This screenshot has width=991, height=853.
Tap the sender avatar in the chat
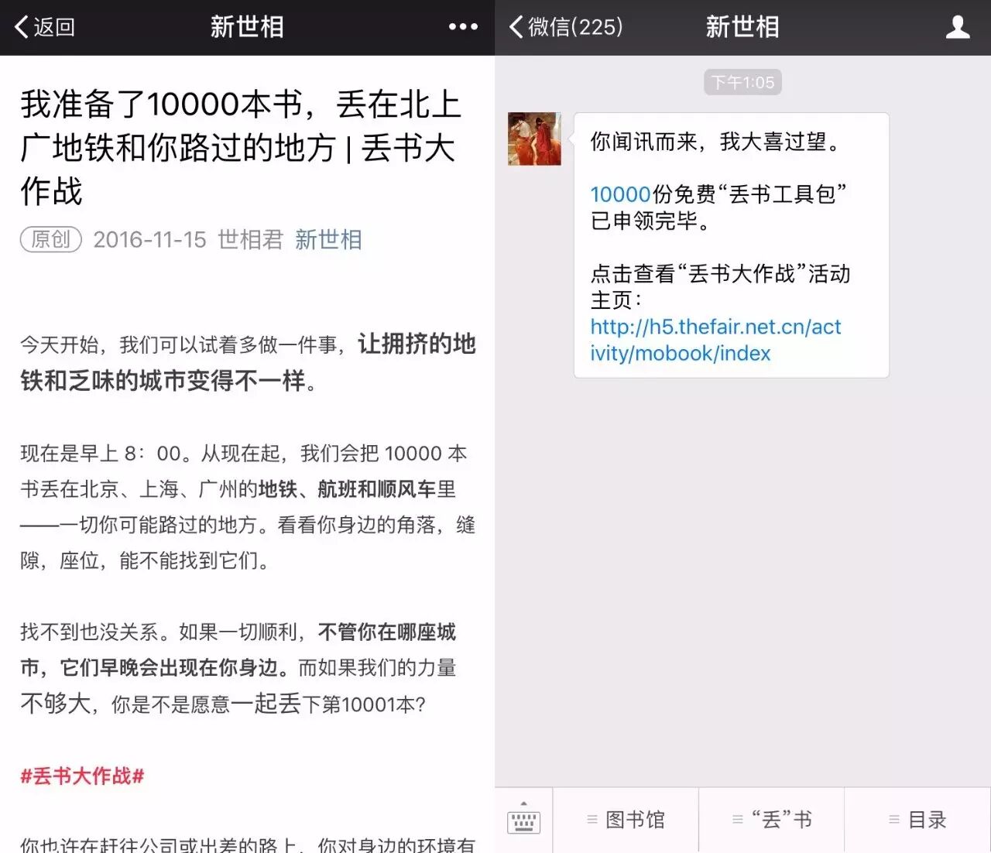(x=534, y=139)
